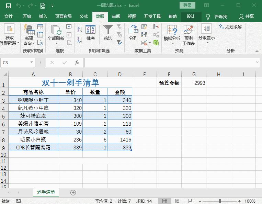
Task: Click the Manage Data Model green icon
Action: pos(156,43)
